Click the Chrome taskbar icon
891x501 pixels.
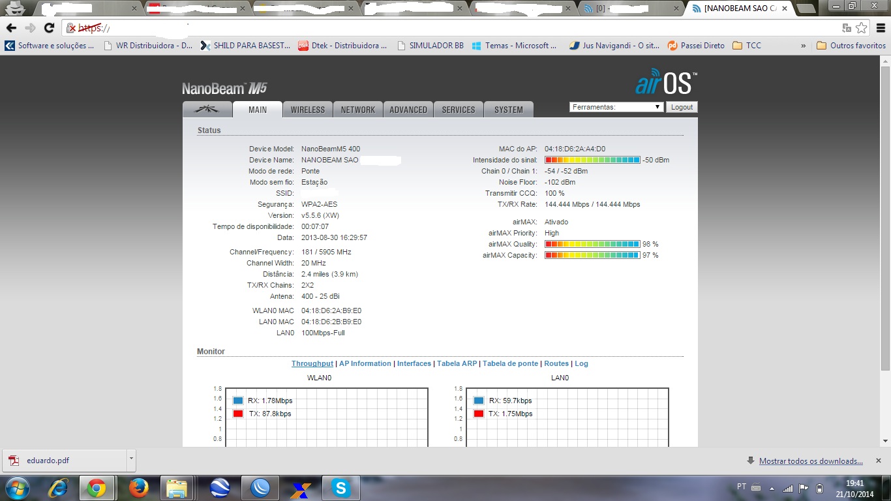(97, 488)
